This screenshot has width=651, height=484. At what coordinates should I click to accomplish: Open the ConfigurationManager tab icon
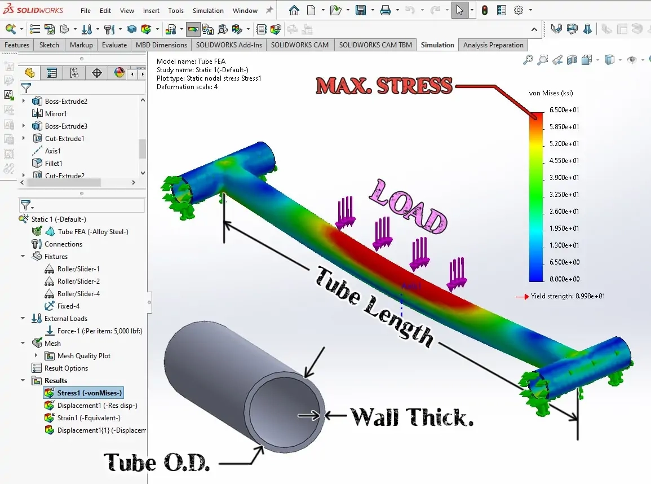coord(74,73)
